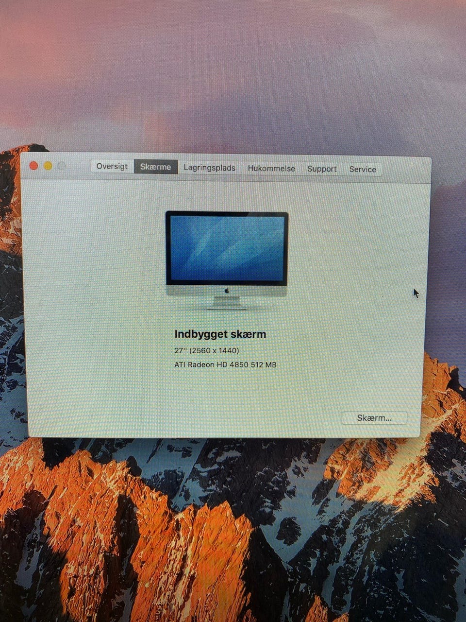The height and width of the screenshot is (622, 466).
Task: Click ATI Radeon HD 4850 512 MB text
Action: [225, 364]
